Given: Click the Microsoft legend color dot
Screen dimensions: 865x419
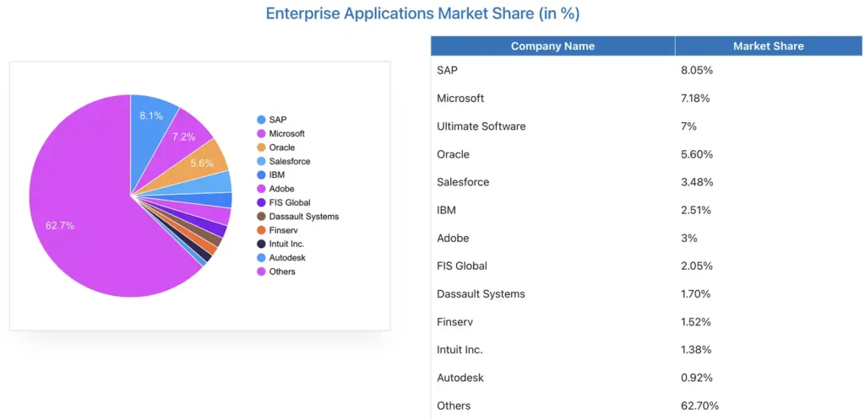Looking at the screenshot, I should (x=262, y=134).
